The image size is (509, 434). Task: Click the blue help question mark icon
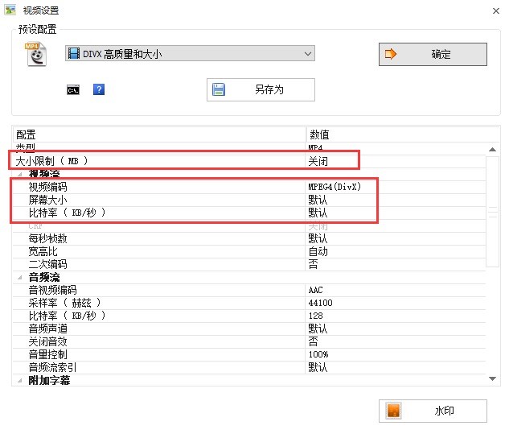coord(99,89)
